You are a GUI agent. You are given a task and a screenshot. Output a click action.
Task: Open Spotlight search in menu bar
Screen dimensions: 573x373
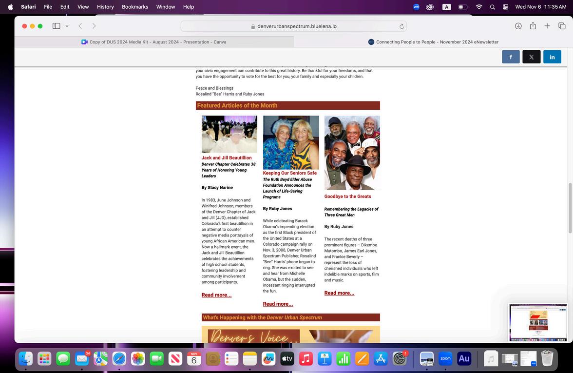(x=492, y=7)
